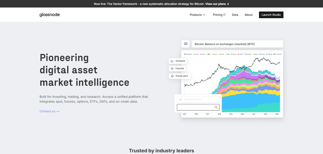Click the magnifier icon in search box
Screen dimensions: 323x154
[216, 107]
